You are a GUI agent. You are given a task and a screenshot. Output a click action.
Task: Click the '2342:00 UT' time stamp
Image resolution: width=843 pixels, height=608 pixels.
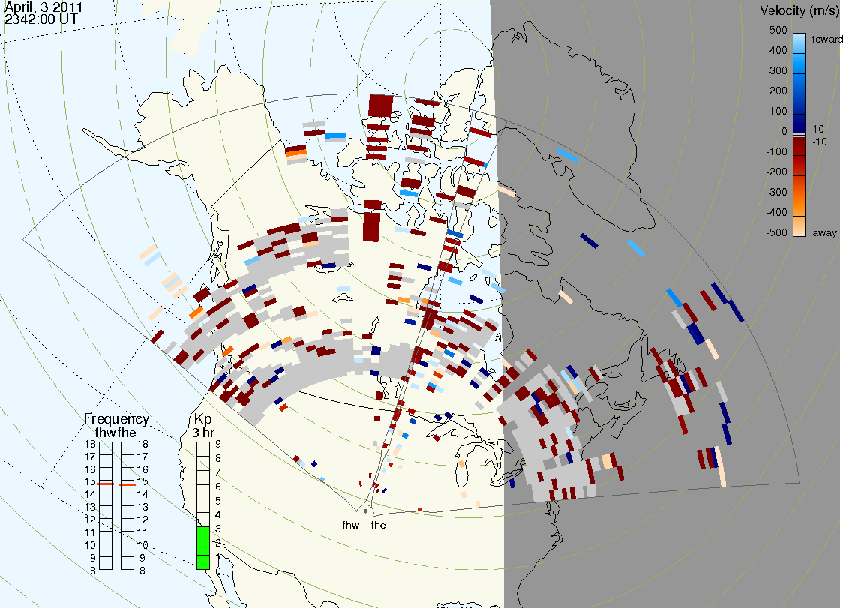click(x=41, y=19)
